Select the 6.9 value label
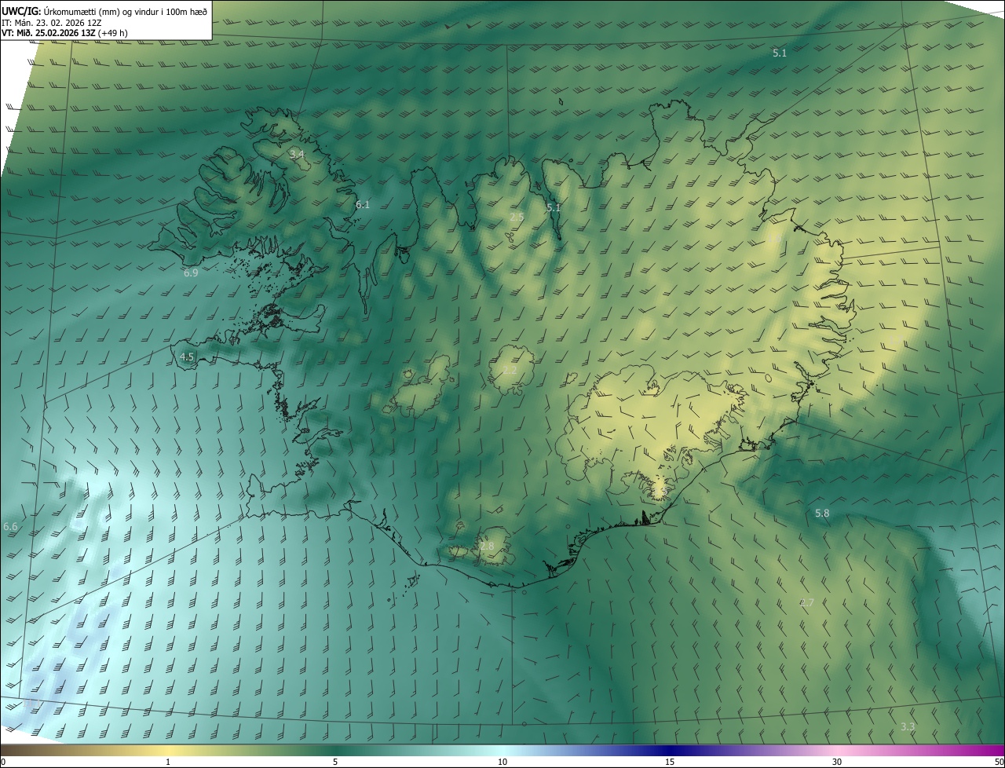The image size is (1005, 768). (191, 272)
